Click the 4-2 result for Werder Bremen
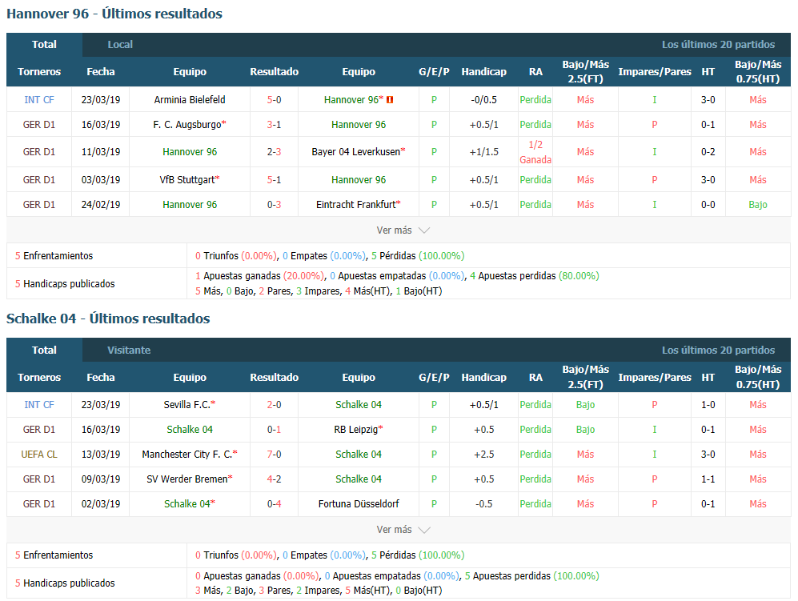The width and height of the screenshot is (798, 601). tap(275, 479)
